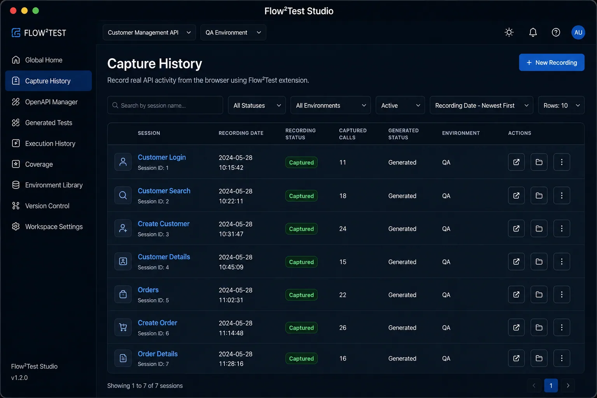Toggle the light/dark theme sun icon
The height and width of the screenshot is (398, 597).
pos(509,32)
